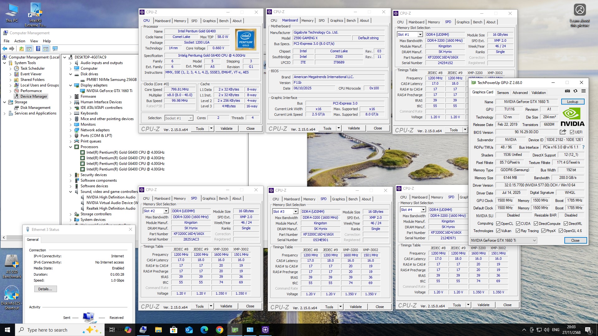Toggle the CUDA checkbox
598x336 pixels.
[518, 224]
